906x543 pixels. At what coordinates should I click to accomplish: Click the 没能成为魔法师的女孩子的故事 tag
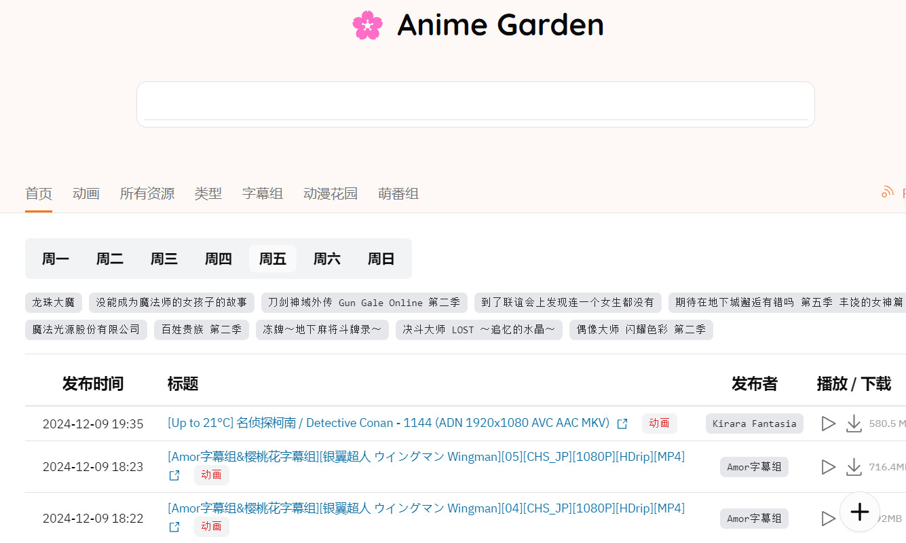point(172,303)
